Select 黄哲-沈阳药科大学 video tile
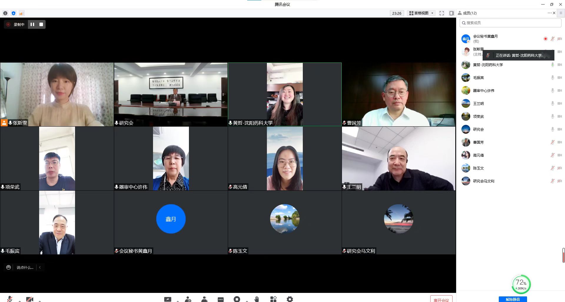Viewport: 565px width, 302px height. tap(285, 94)
